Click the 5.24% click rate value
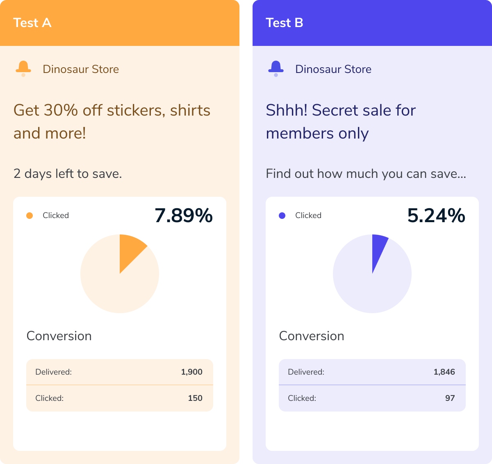 pyautogui.click(x=436, y=216)
